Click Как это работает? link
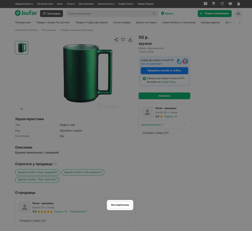The width and height of the screenshot is (252, 231). 151,64
